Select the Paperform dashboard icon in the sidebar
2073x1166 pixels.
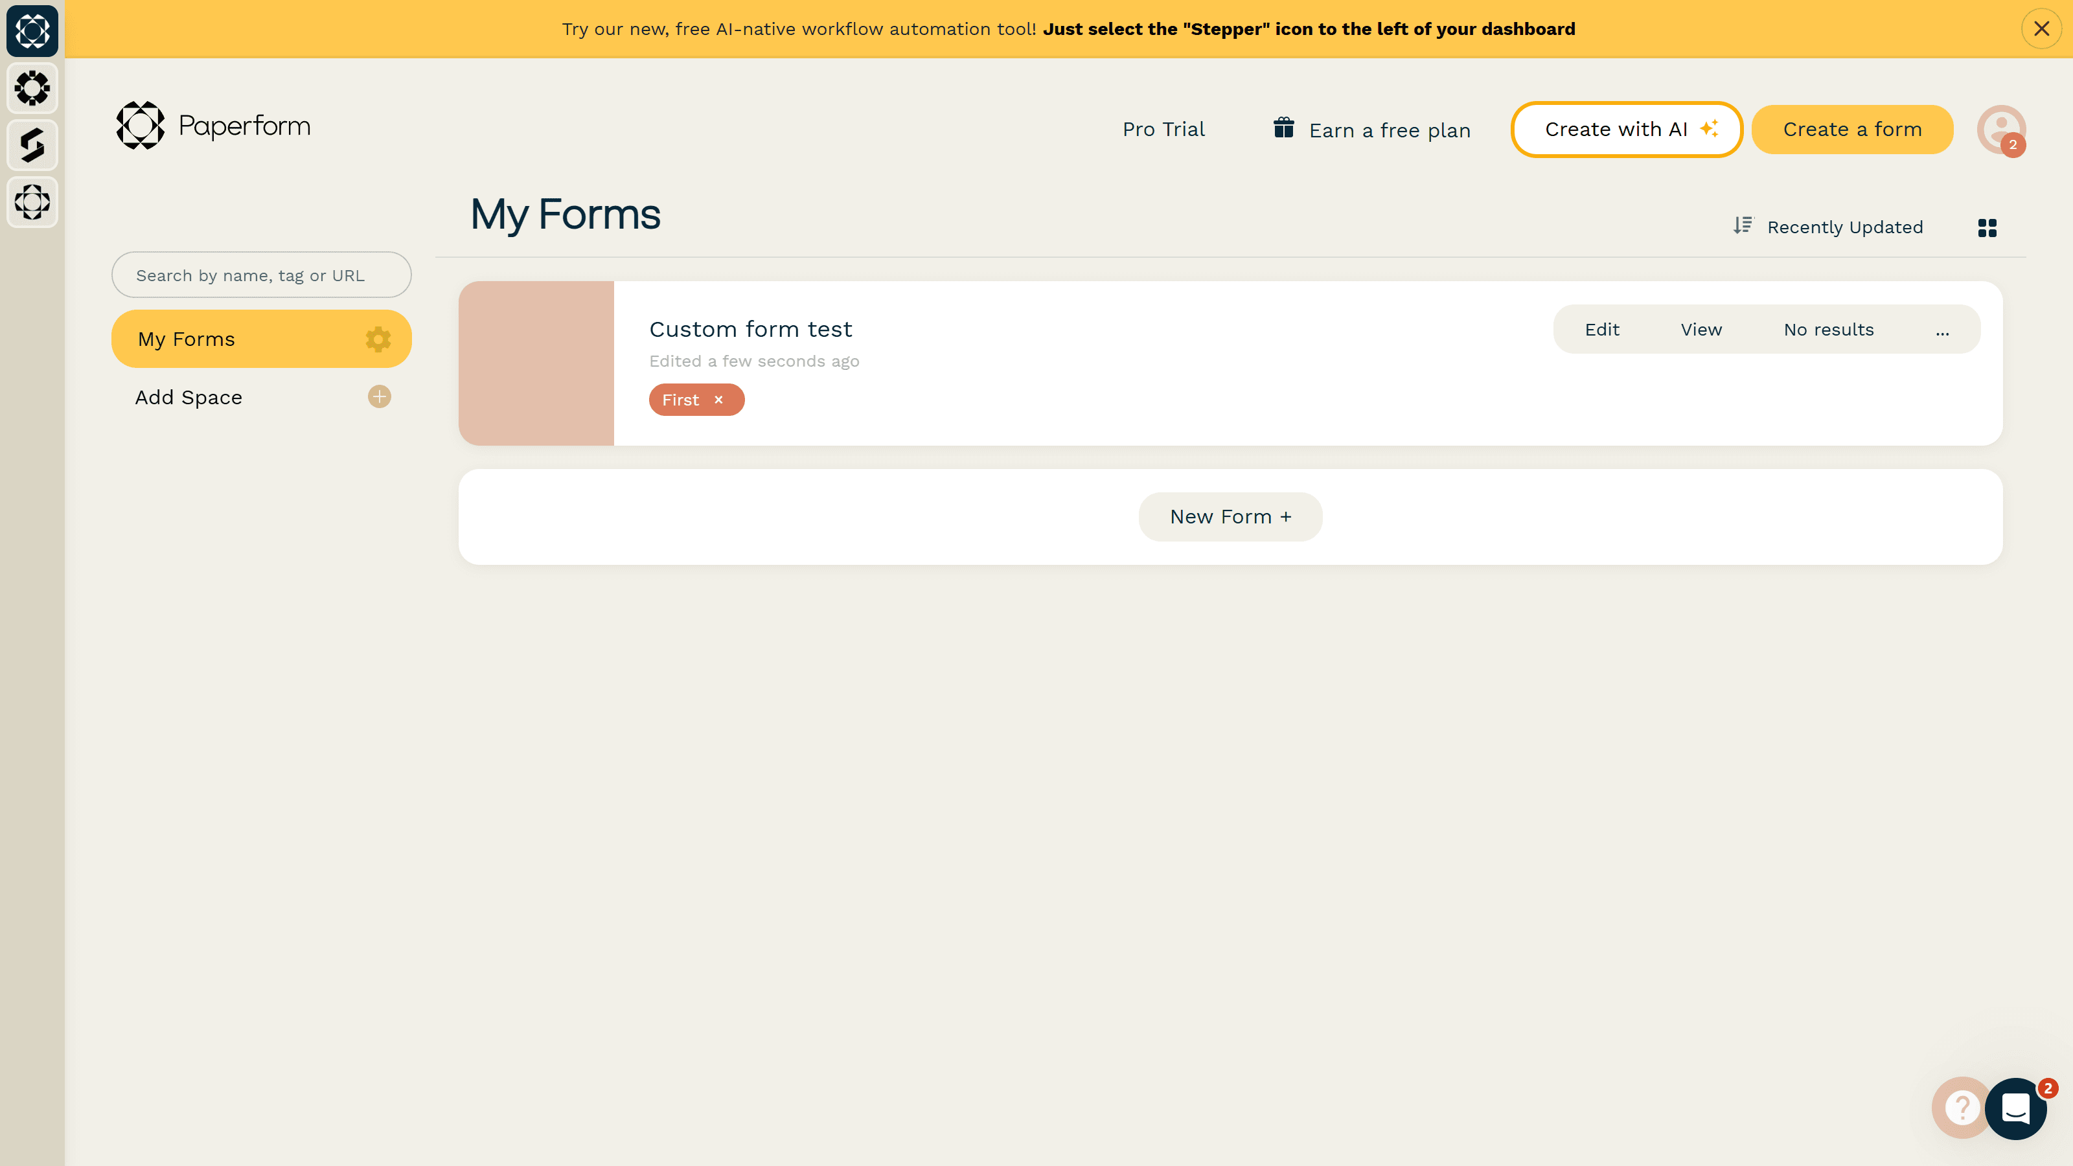coord(32,31)
